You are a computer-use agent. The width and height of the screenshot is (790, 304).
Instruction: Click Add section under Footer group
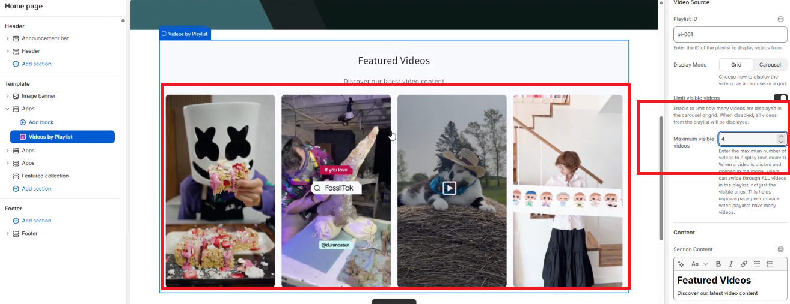(36, 221)
